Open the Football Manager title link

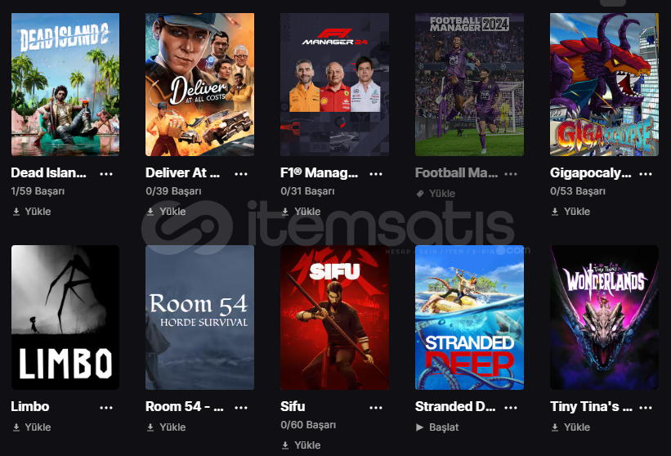point(456,172)
